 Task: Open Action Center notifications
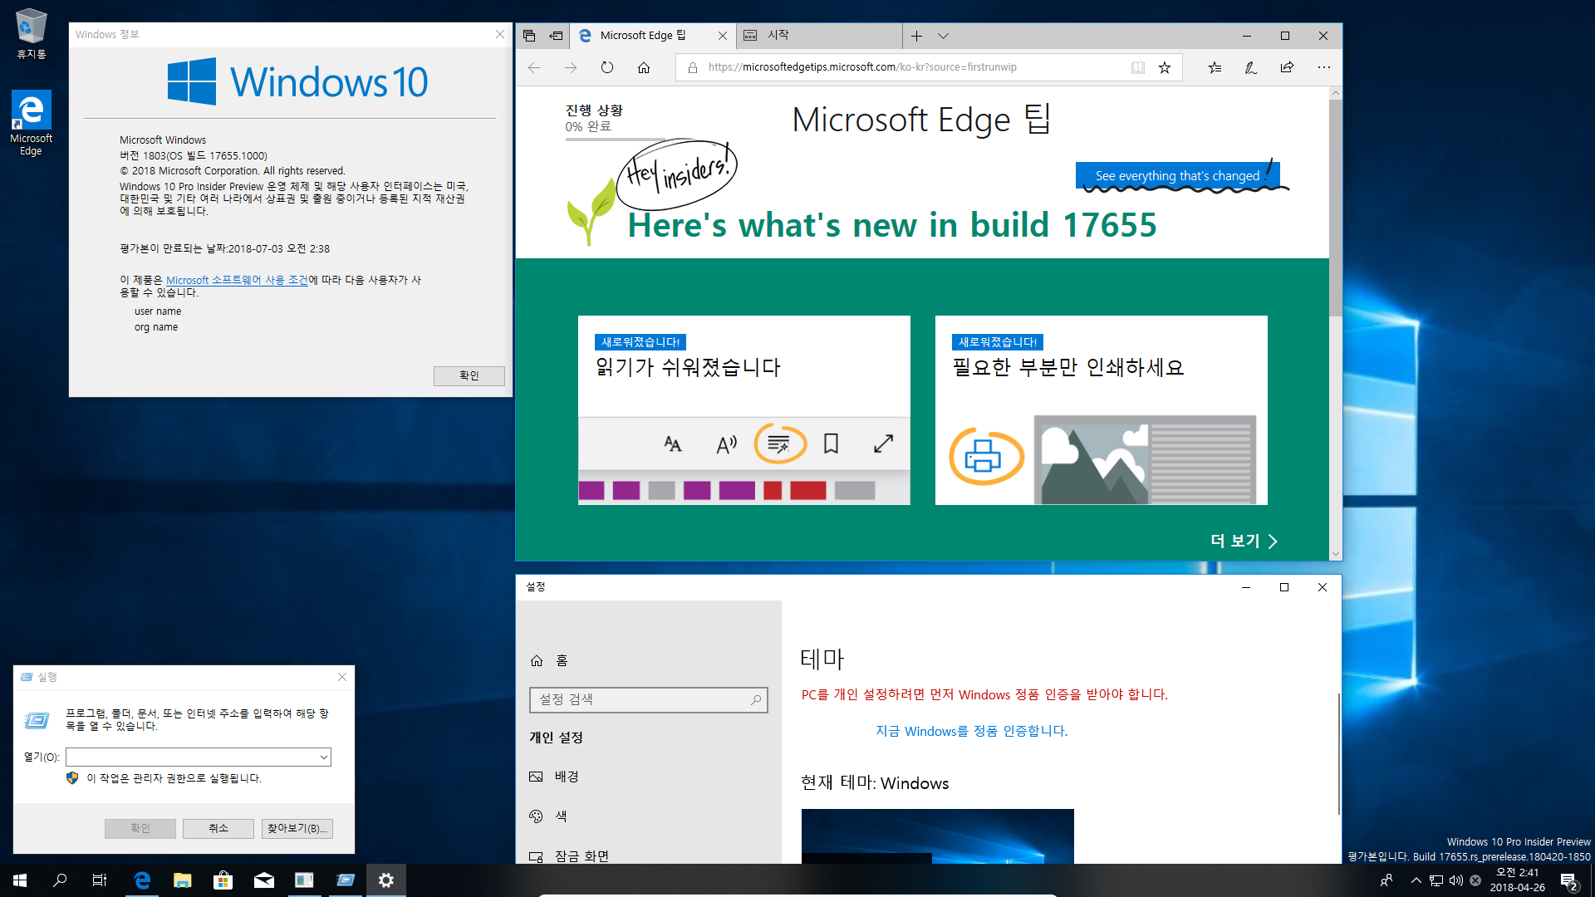coord(1568,880)
